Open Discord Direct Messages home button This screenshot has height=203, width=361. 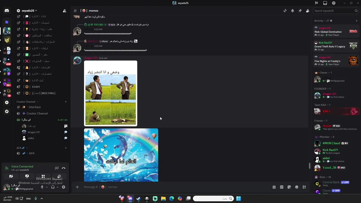click(x=7, y=11)
